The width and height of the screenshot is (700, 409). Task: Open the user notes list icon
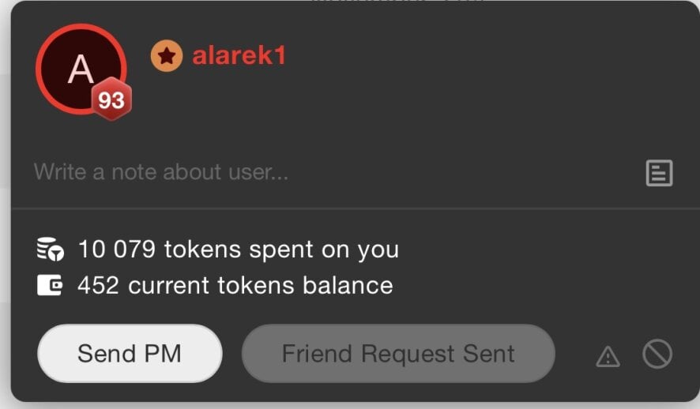point(660,173)
